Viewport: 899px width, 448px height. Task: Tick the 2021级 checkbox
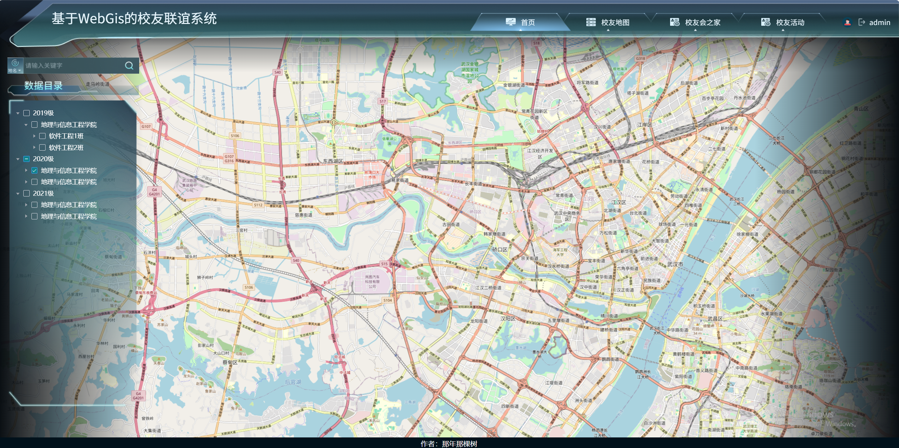pos(26,194)
